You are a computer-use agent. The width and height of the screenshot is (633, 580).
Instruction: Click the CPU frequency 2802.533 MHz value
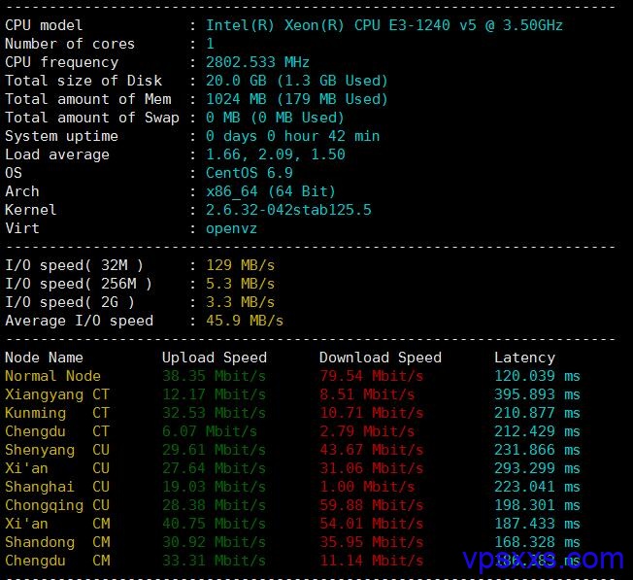[x=257, y=62]
